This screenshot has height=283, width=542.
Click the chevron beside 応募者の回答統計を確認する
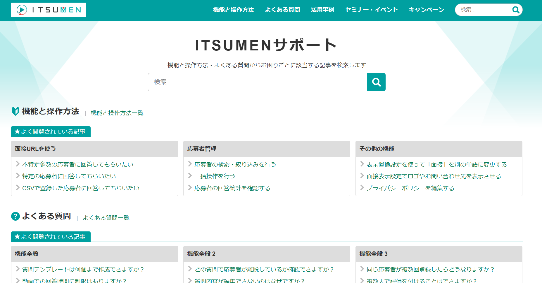click(190, 187)
